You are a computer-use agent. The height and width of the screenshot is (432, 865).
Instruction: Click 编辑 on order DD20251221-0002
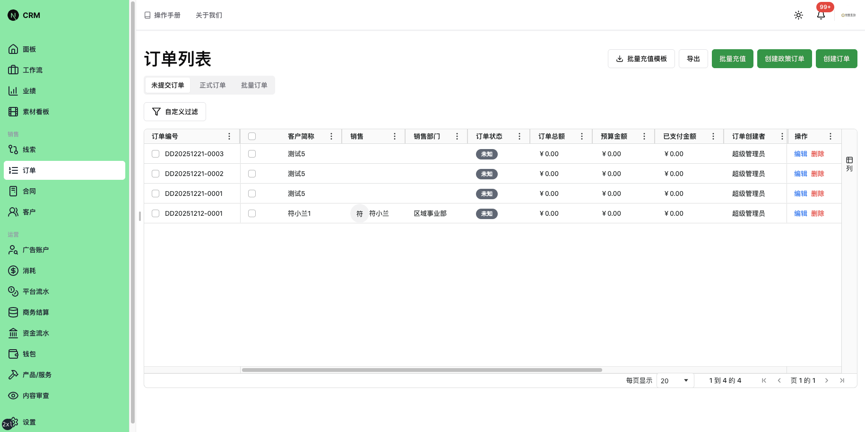[x=800, y=174]
